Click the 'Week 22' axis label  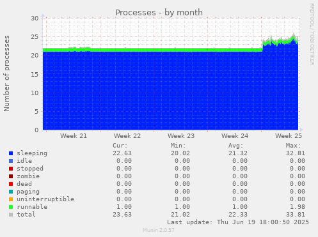point(127,136)
